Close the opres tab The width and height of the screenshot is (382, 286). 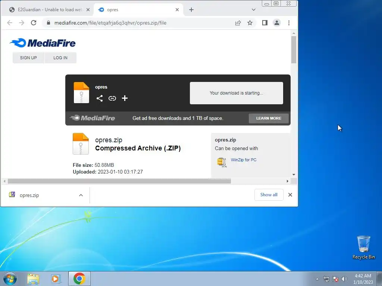pos(177,10)
